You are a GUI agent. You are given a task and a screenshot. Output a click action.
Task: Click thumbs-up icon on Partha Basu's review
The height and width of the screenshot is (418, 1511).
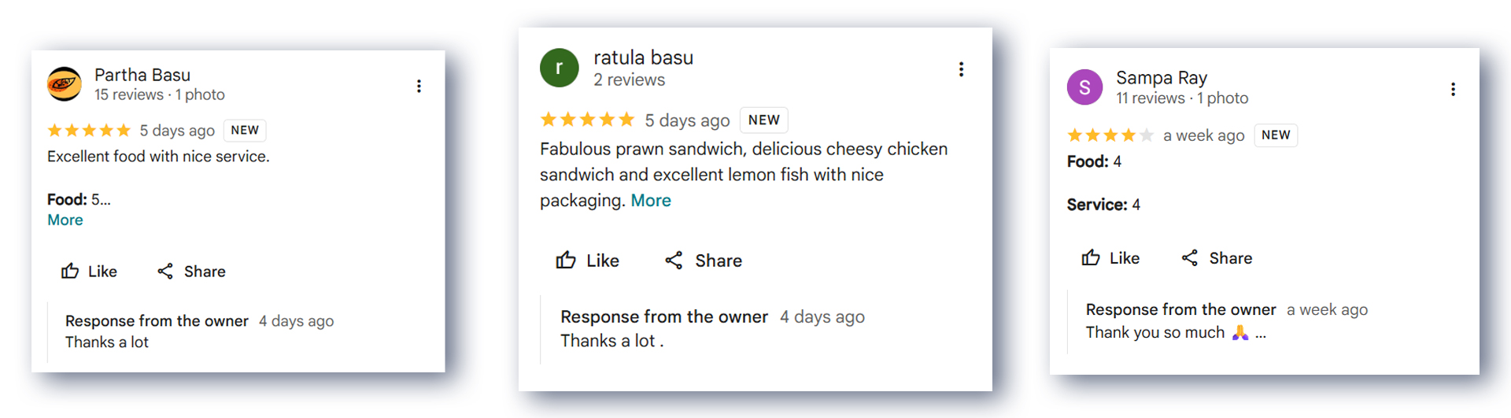tap(70, 271)
